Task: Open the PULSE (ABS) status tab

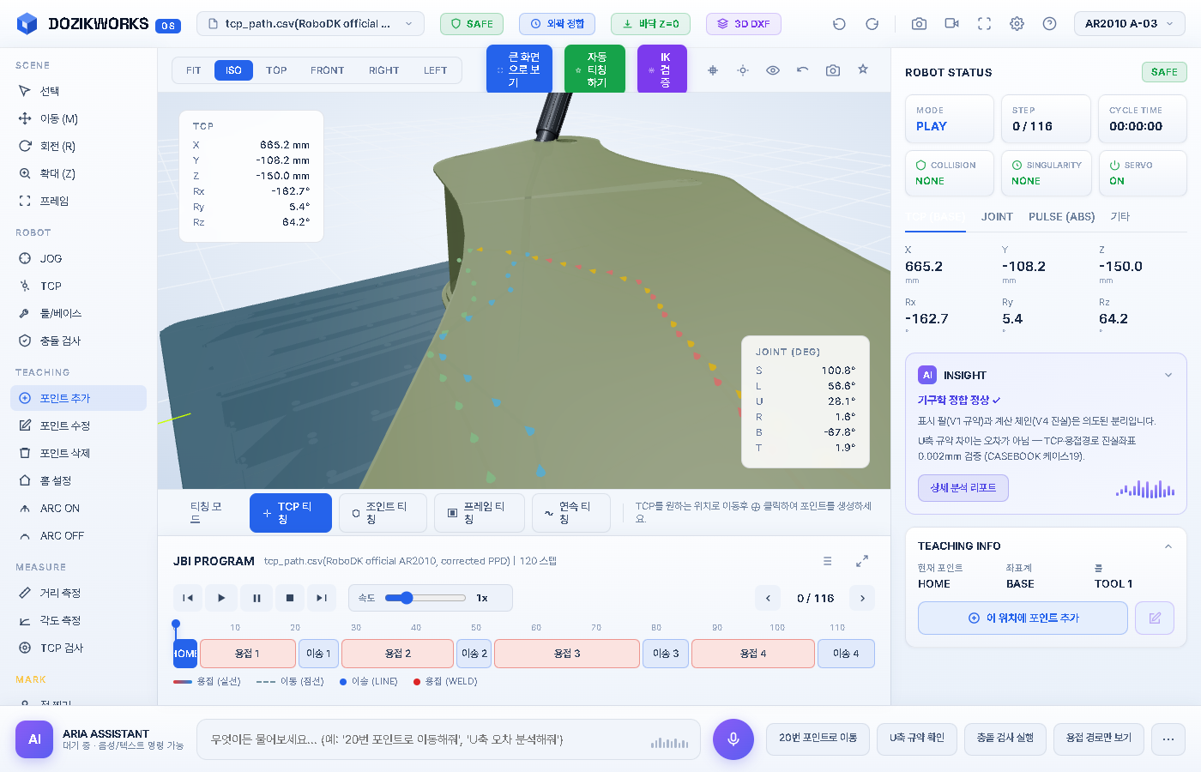Action: [1062, 217]
